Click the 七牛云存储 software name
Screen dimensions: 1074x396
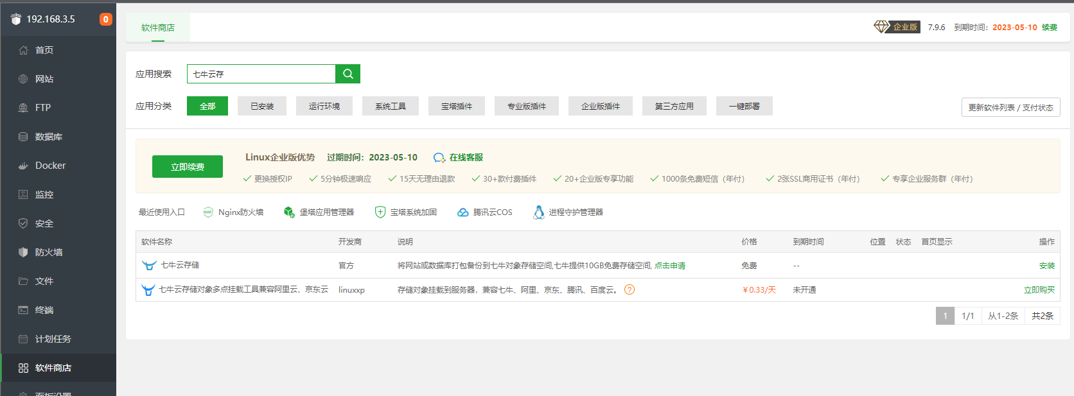point(180,265)
